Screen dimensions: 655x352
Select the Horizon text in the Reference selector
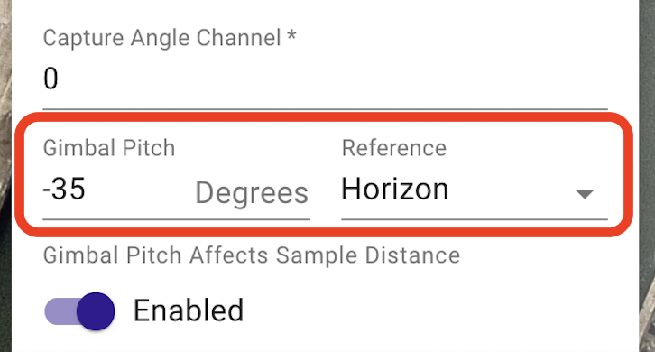(x=395, y=190)
